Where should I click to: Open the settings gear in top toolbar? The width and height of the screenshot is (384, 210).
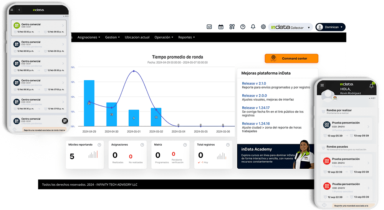coord(263,27)
